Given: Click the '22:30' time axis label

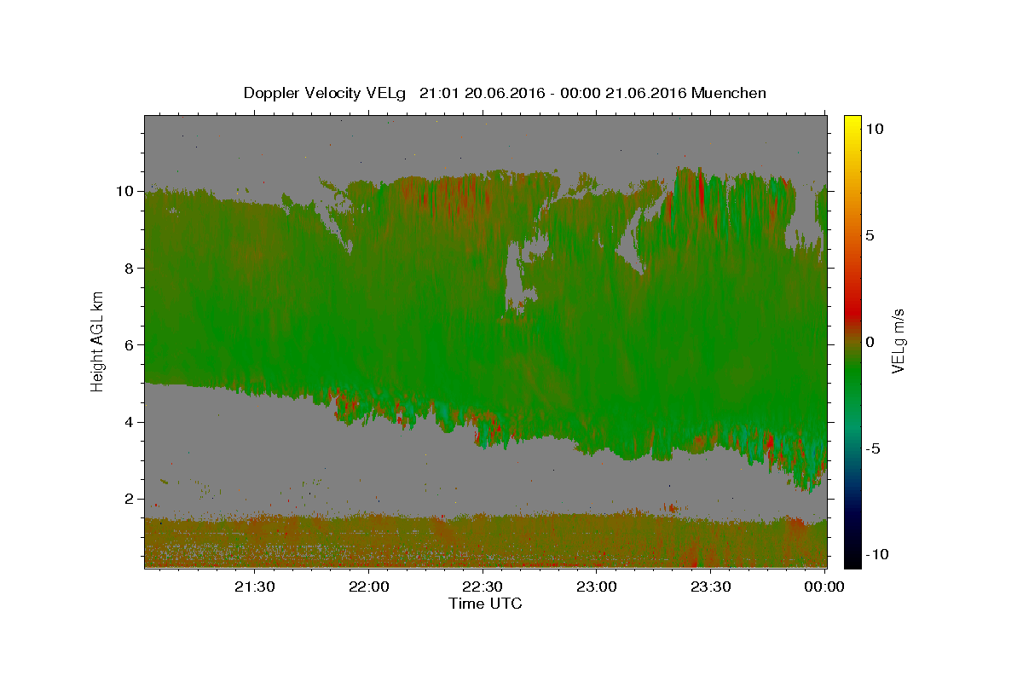Looking at the screenshot, I should (x=483, y=587).
